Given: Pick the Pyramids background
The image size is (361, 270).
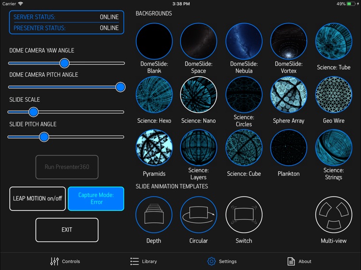Looking at the screenshot, I should 154,147.
